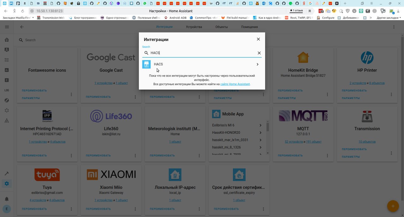Switch to the Помещения tab
Image resolution: width=404 pixels, height=217 pixels.
click(x=249, y=27)
